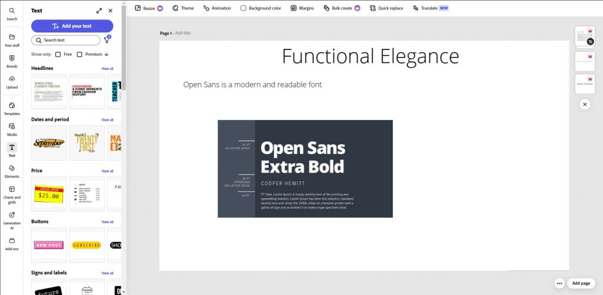Click the Resize toolbar option

(x=149, y=8)
